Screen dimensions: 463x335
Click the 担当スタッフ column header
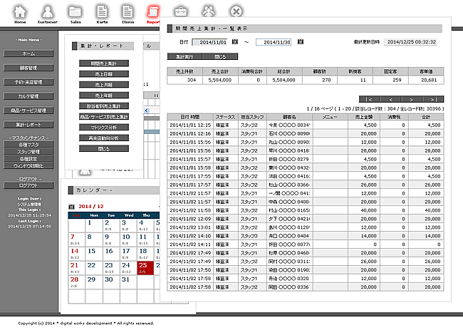252,117
